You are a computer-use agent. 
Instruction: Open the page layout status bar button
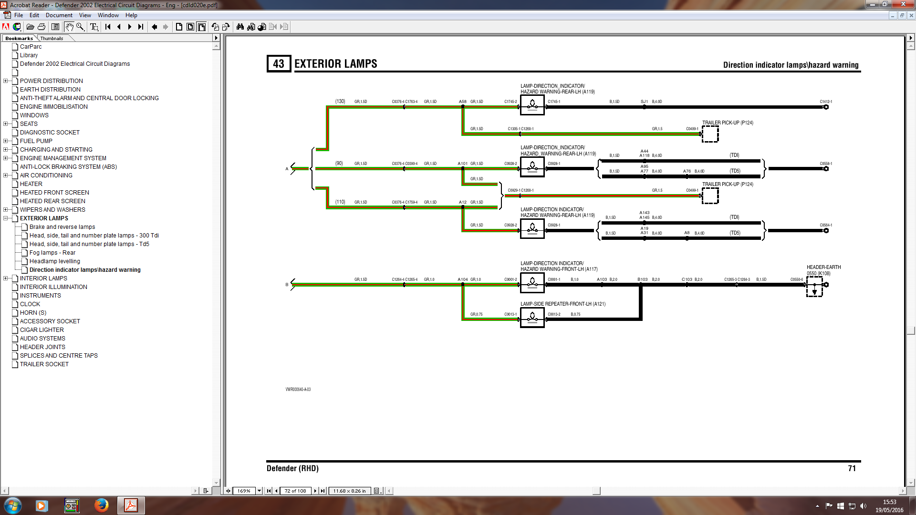pos(377,491)
